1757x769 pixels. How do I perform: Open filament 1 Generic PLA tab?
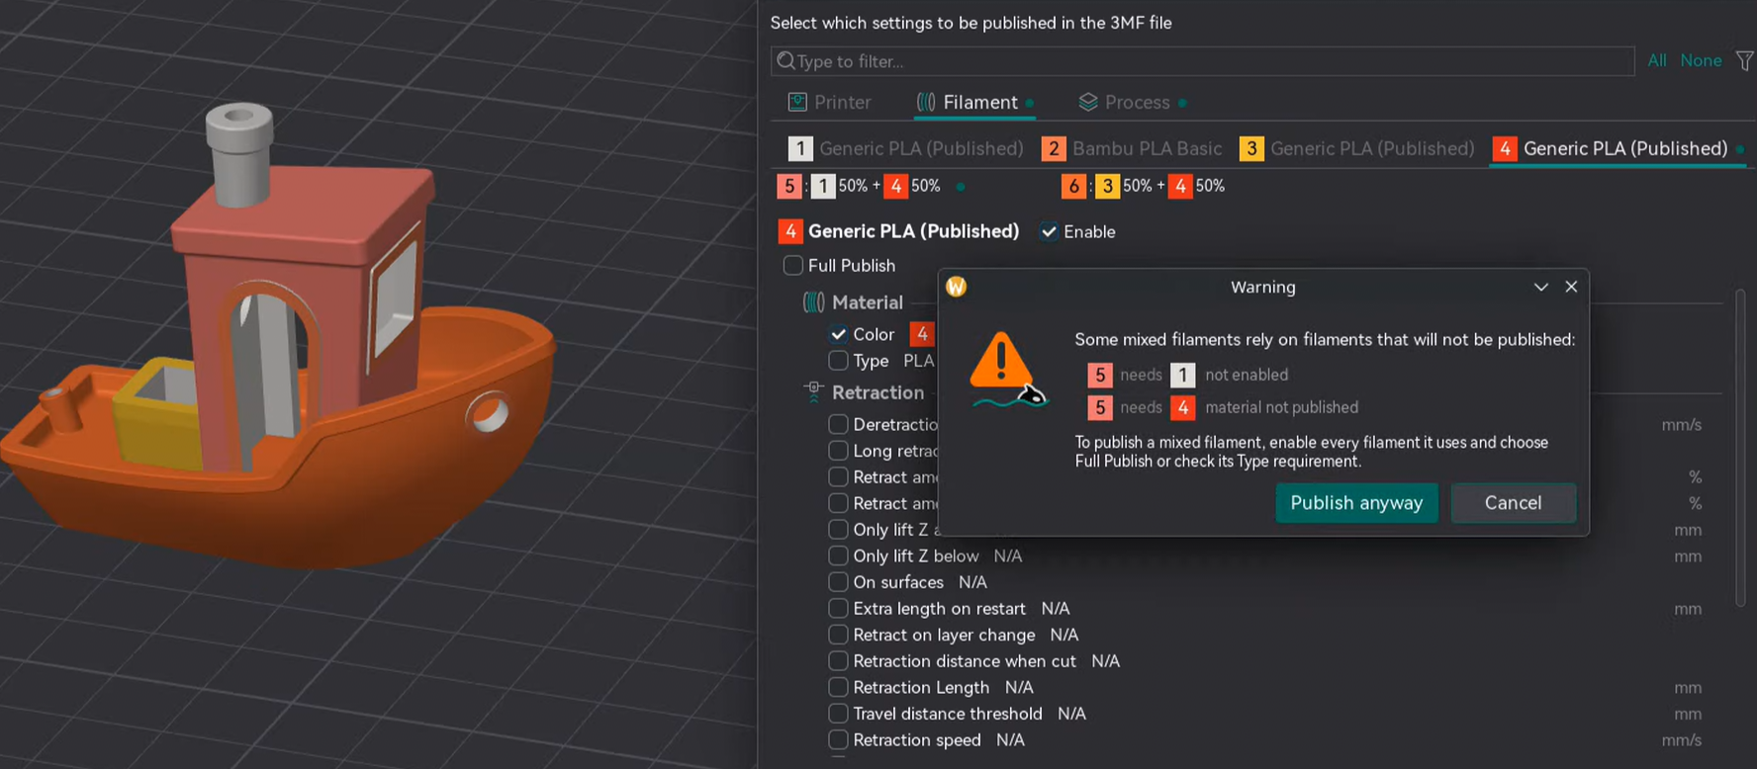click(x=905, y=148)
